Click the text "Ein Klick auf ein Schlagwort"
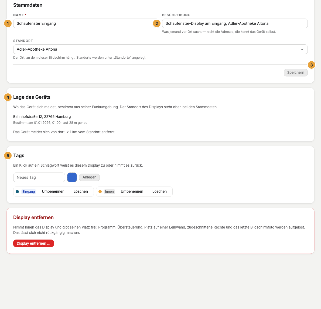 pyautogui.click(x=78, y=165)
